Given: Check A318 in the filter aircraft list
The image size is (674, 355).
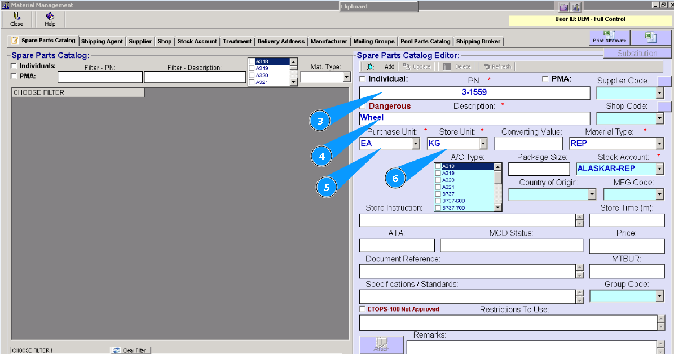Looking at the screenshot, I should (x=252, y=61).
